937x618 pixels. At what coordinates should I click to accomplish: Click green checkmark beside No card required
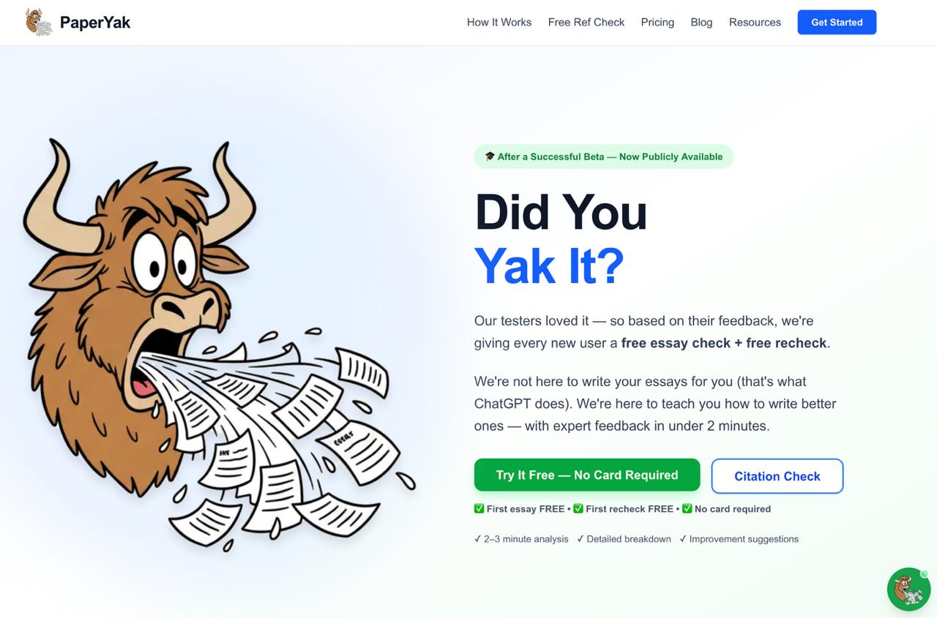click(687, 509)
